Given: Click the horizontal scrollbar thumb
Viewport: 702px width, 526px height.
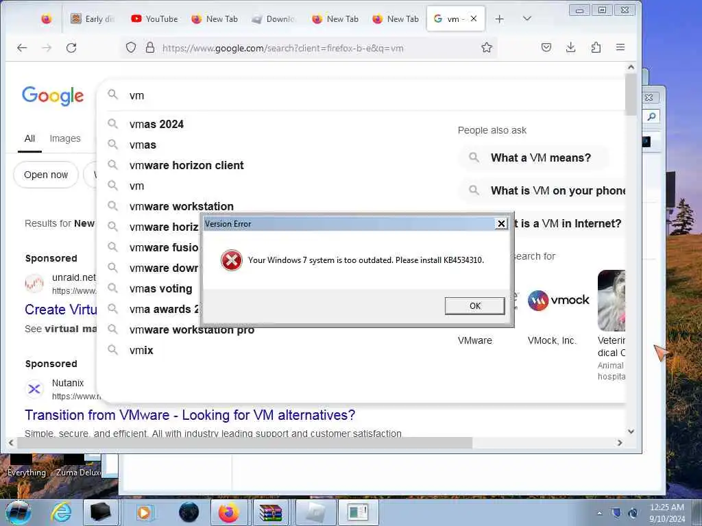Looking at the screenshot, I should point(245,443).
